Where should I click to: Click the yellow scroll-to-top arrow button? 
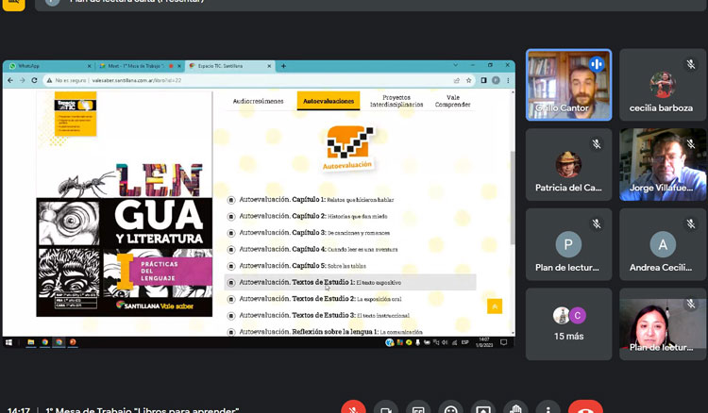[x=495, y=306]
